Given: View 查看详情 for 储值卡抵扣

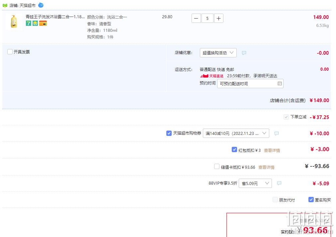Looking at the screenshot, I should pos(266,167).
